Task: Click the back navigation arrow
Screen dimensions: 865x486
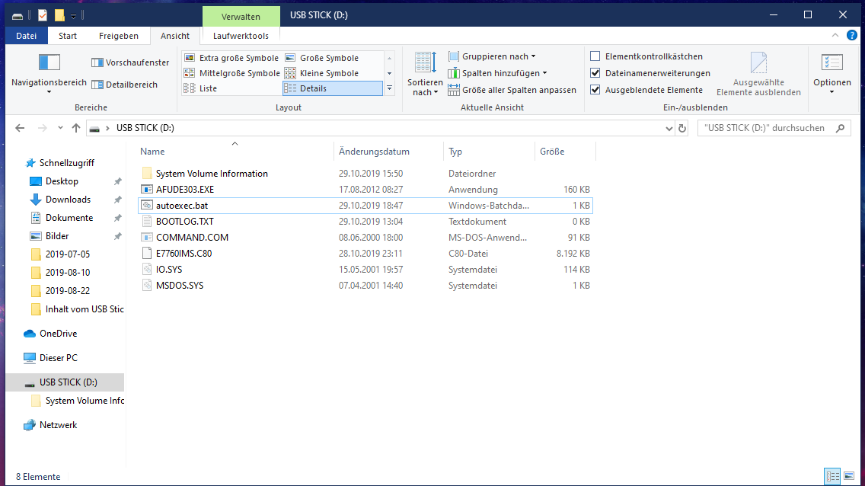Action: point(20,128)
